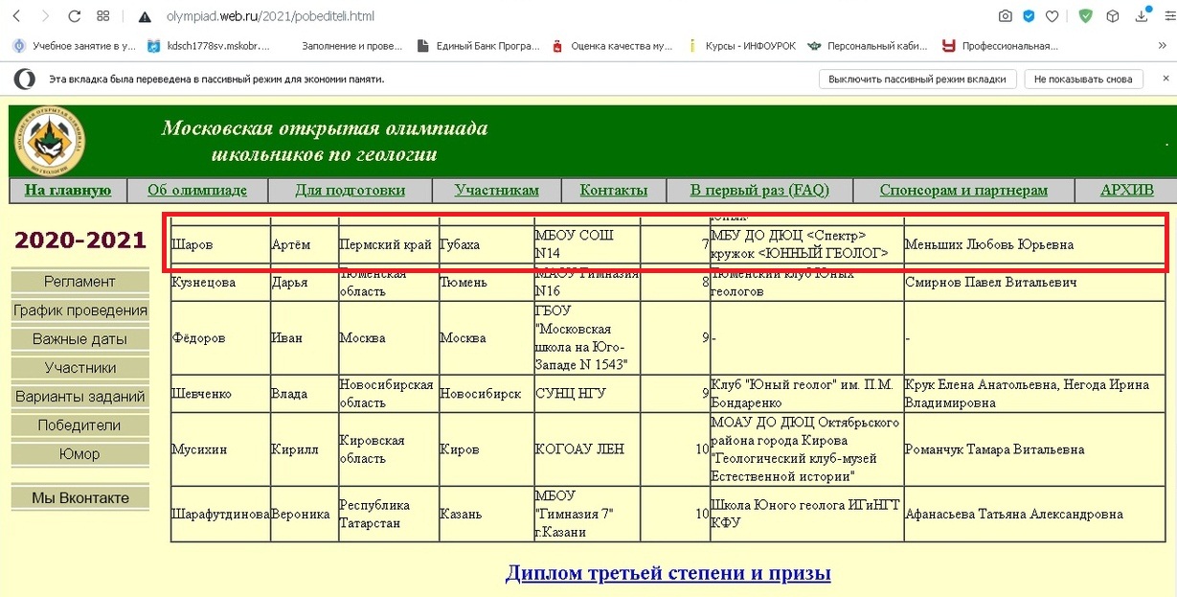Open bookmark 'Учебное занятие в у...'
Screen dimensions: 1177x597
[x=75, y=45]
